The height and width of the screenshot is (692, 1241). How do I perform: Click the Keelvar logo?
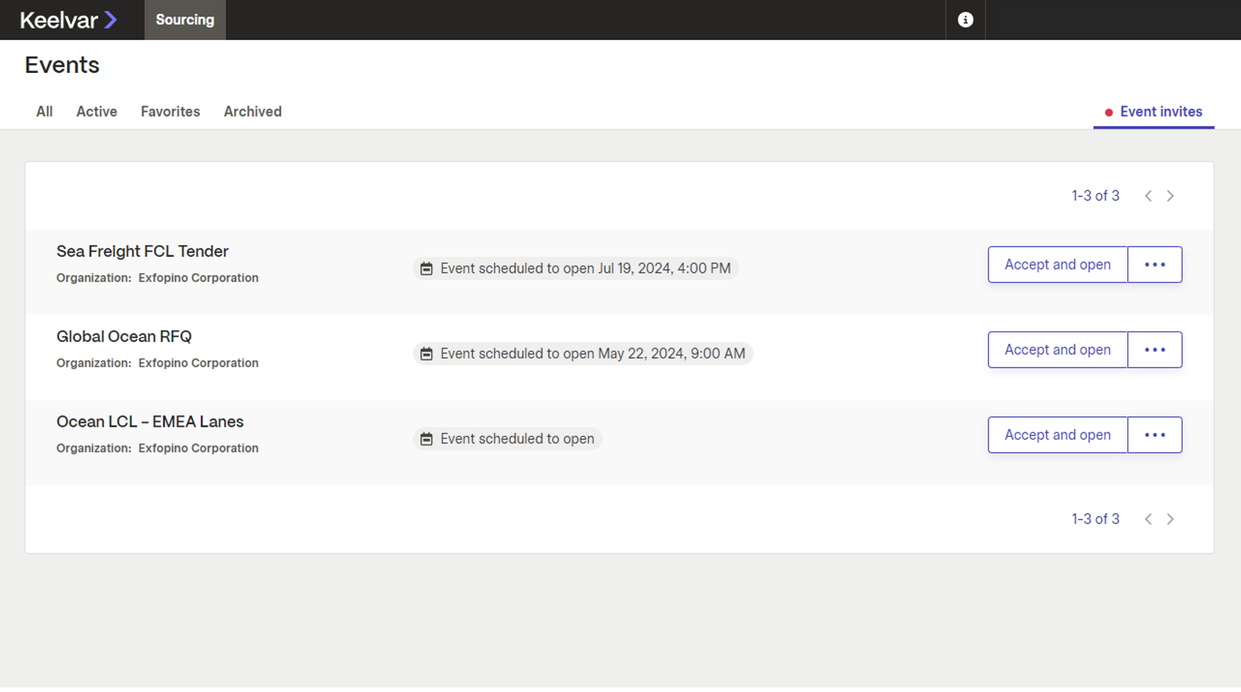pos(69,20)
